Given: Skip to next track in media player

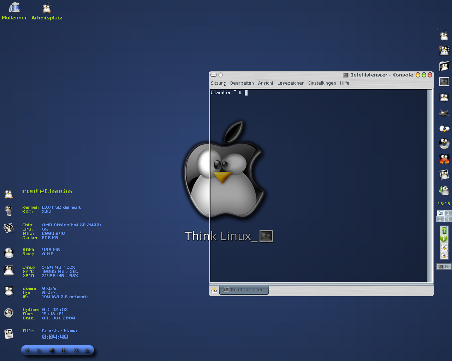Looking at the screenshot, I should pyautogui.click(x=76, y=350).
